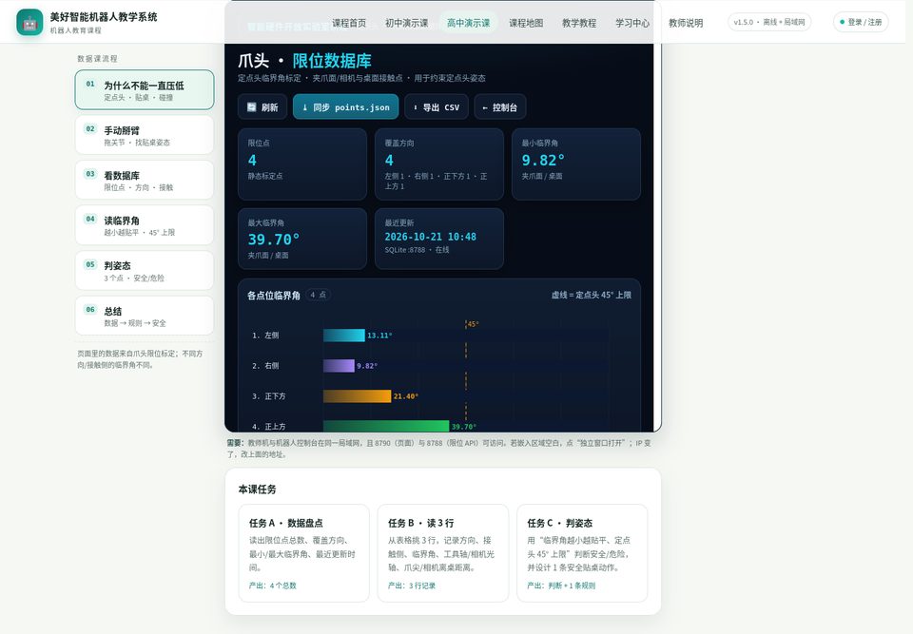The image size is (913, 634).
Task: Click the 本课任务 heading
Action: [x=258, y=489]
